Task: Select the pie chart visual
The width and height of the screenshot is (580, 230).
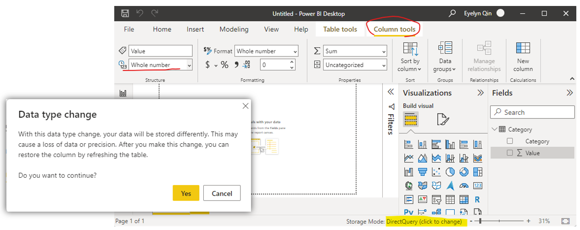Action: coord(450,172)
